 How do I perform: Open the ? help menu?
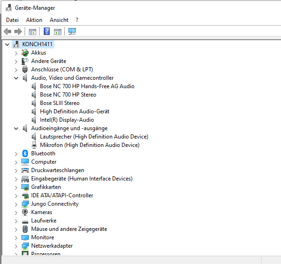(77, 20)
